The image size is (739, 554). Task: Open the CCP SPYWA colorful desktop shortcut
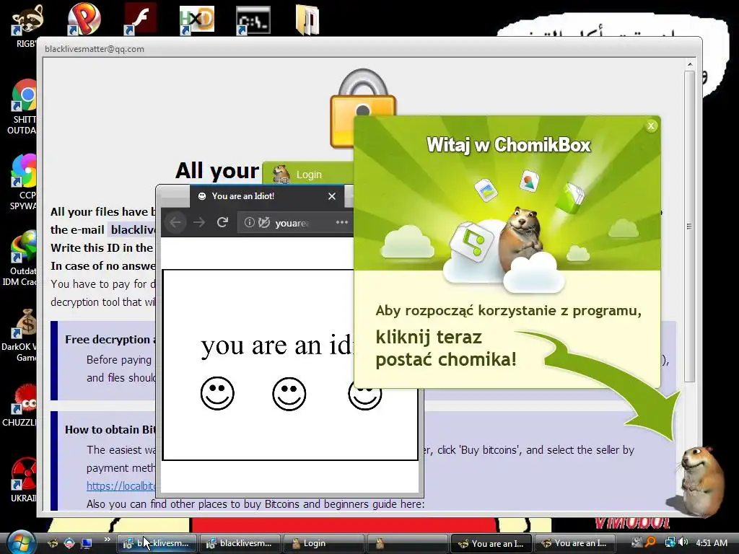click(x=24, y=181)
